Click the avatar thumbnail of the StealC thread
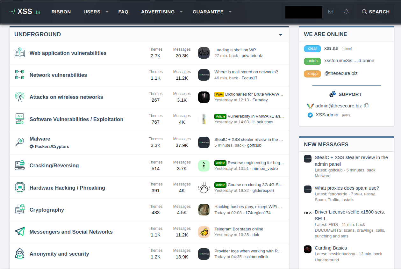401x269 pixels. pyautogui.click(x=204, y=142)
